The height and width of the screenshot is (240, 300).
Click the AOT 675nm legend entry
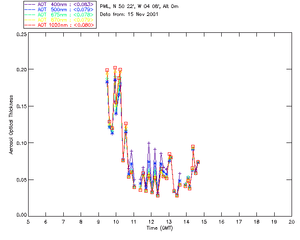coord(60,15)
